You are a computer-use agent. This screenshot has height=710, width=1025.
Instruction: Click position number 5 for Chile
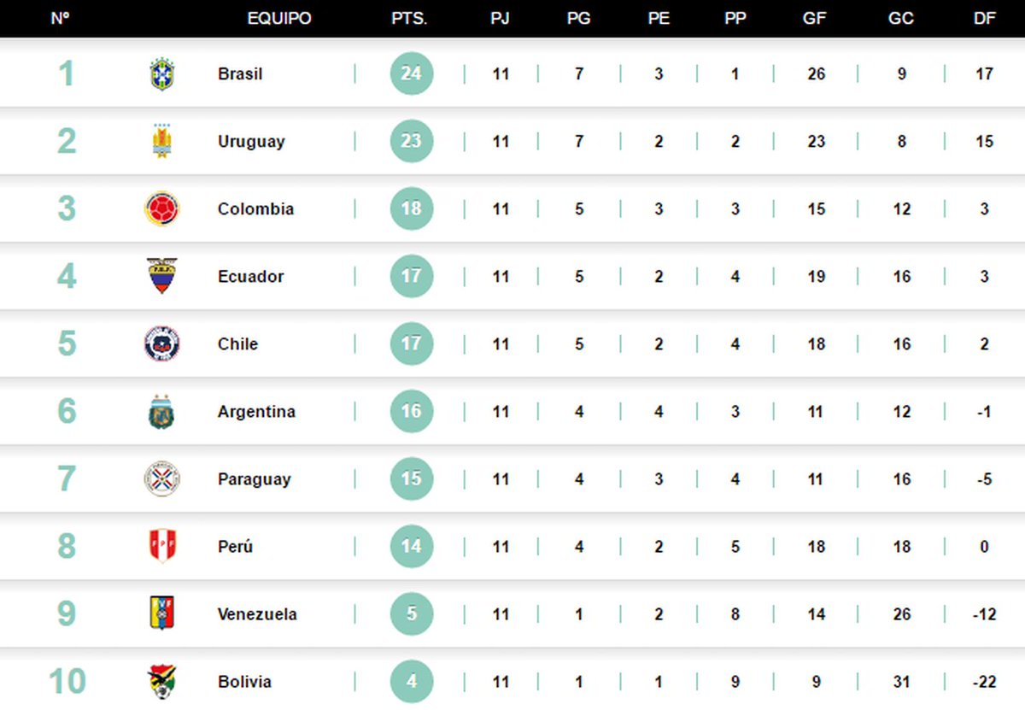(x=67, y=343)
